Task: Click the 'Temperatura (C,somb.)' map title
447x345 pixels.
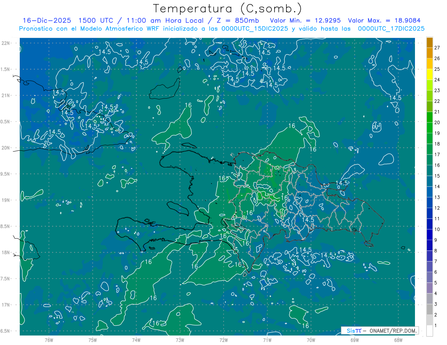Action: point(227,9)
